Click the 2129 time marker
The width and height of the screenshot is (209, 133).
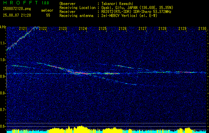click(182, 28)
